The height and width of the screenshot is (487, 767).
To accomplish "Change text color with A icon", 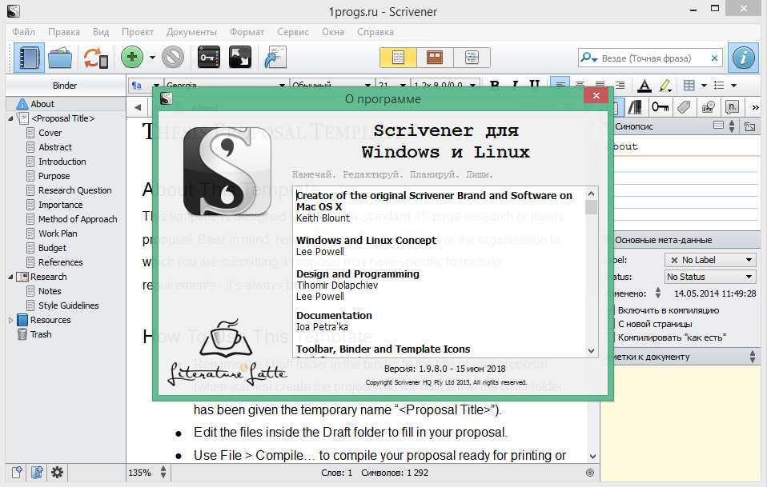I will point(645,86).
